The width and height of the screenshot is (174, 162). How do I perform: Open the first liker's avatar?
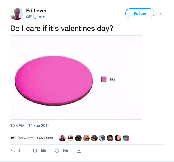click(62, 138)
